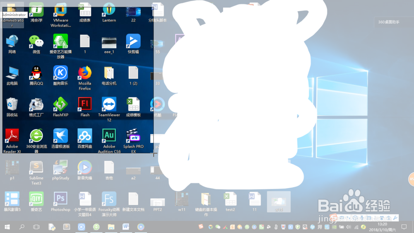Switch to Word in the taskbar

pos(126,227)
